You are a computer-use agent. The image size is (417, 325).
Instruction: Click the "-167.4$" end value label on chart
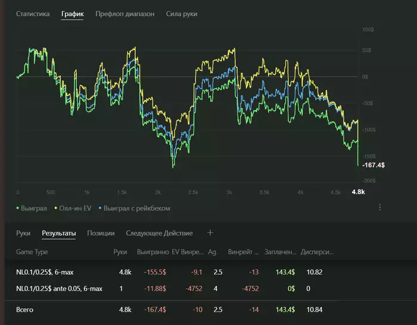coord(374,165)
